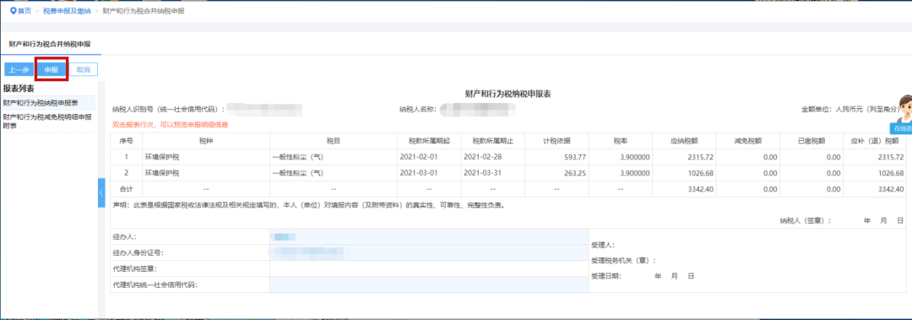Select row 2 tax period start 2021-03-01
The width and height of the screenshot is (912, 320).
419,173
